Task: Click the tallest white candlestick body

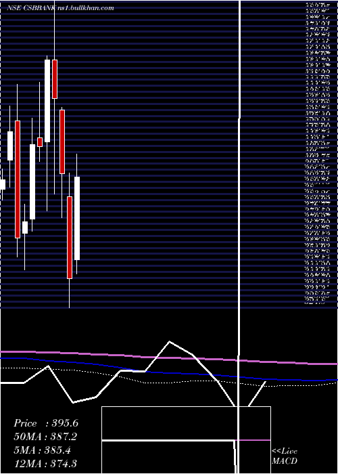Action: 47,101
